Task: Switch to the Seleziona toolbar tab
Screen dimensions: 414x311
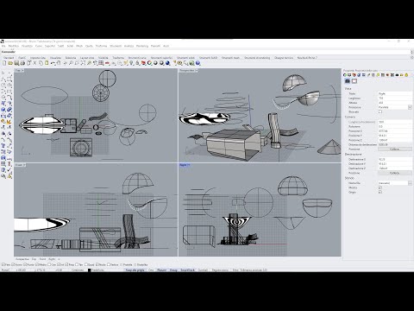Action: tap(71, 58)
